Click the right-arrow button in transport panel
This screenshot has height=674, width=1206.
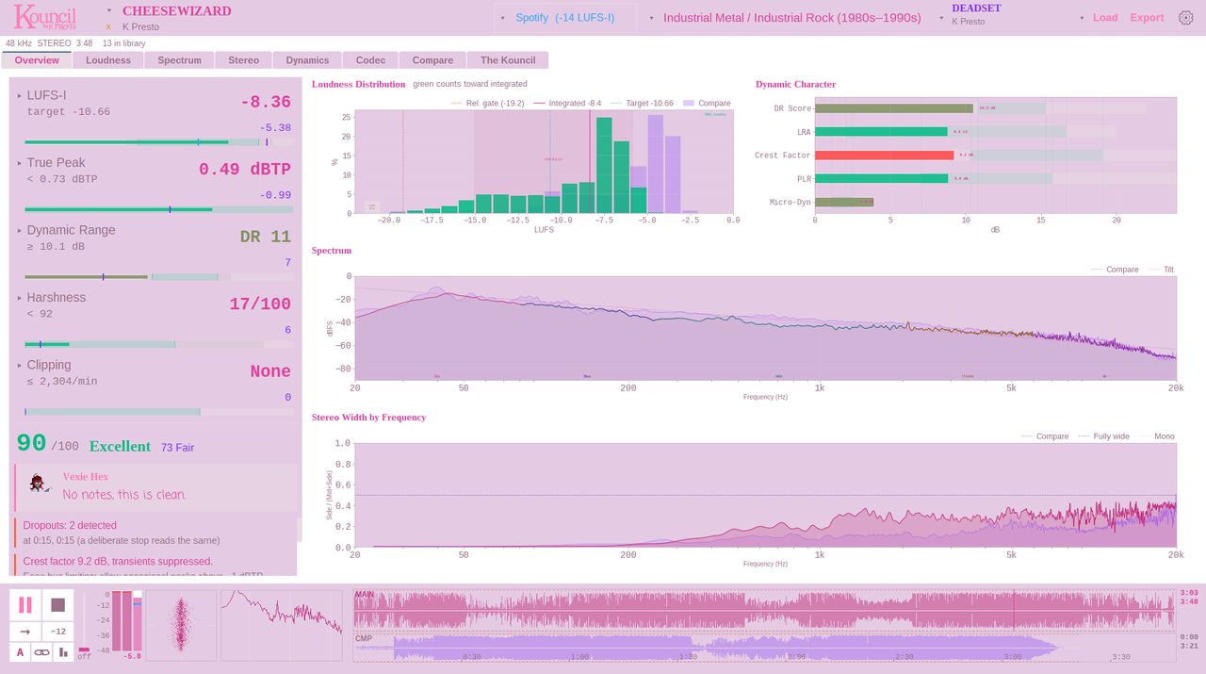[x=25, y=632]
